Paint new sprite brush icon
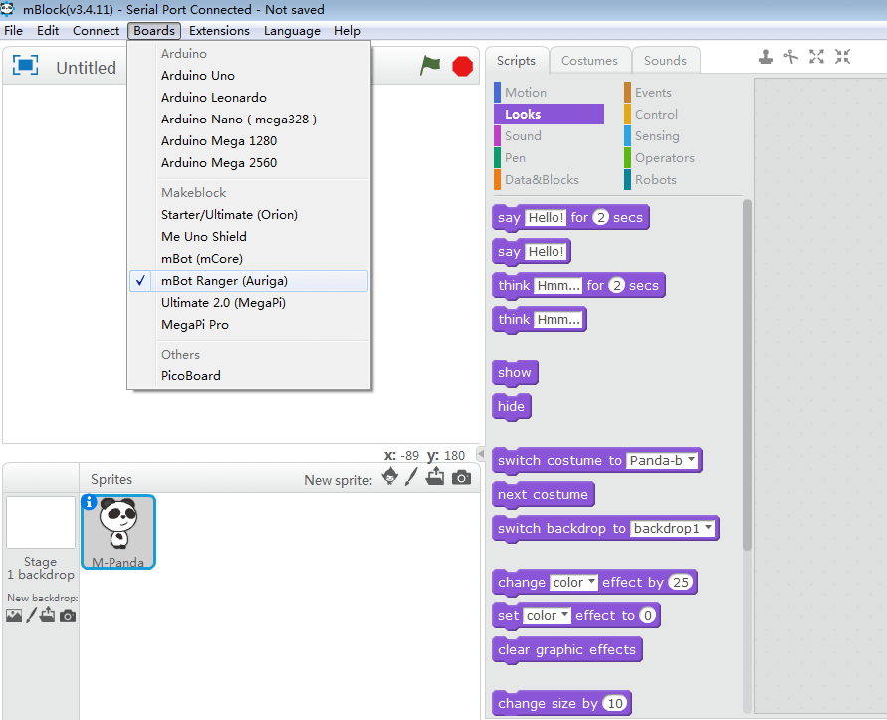887x720 pixels. 411,477
